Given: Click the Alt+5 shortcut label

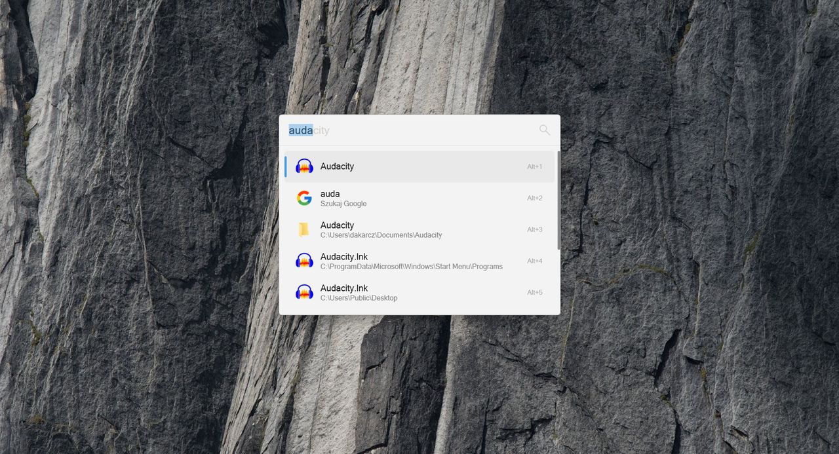Looking at the screenshot, I should pos(535,292).
